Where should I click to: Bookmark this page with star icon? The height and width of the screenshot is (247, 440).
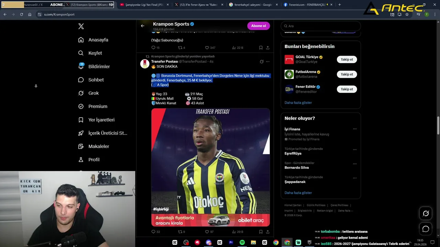pos(407,14)
